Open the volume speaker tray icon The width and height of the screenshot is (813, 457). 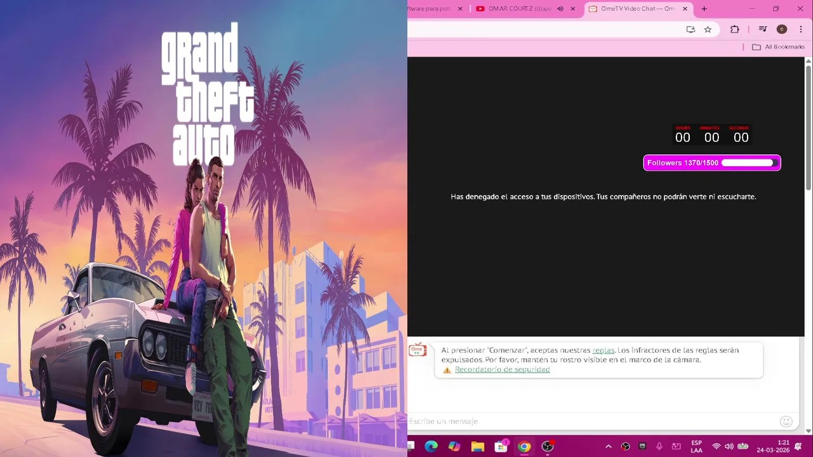coord(729,446)
